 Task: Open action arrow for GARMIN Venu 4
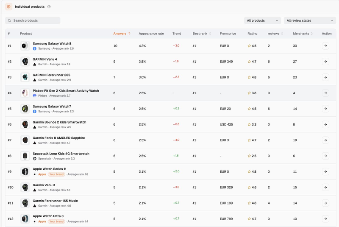click(325, 62)
